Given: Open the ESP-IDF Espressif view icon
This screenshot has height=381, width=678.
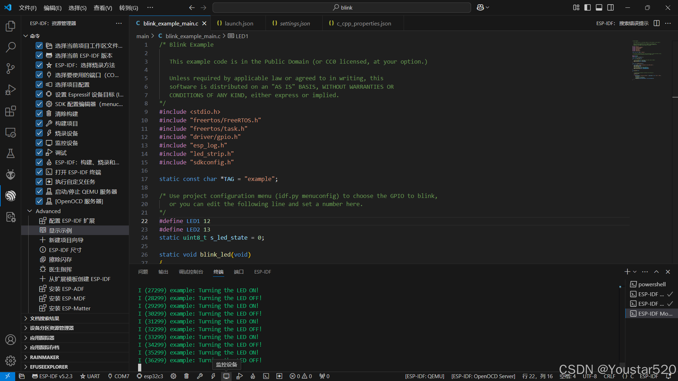Looking at the screenshot, I should (x=11, y=195).
